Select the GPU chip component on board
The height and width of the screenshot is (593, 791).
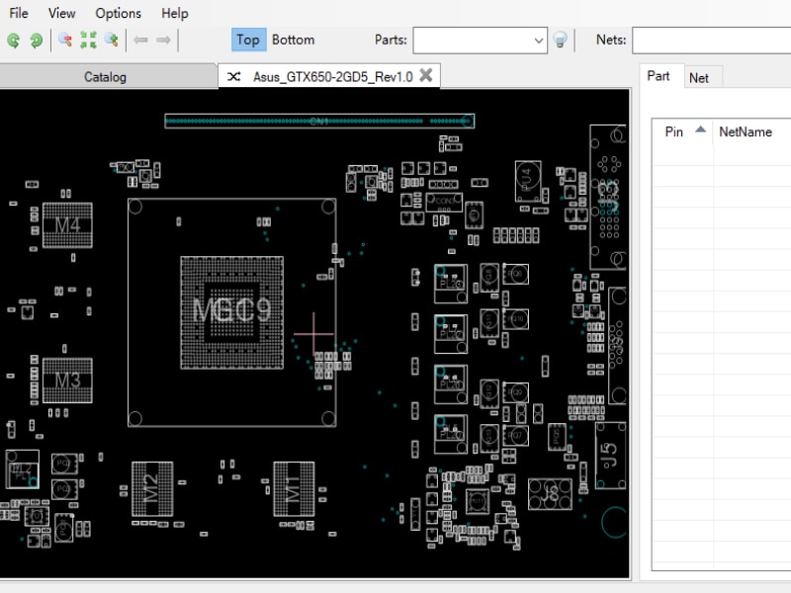coord(232,312)
